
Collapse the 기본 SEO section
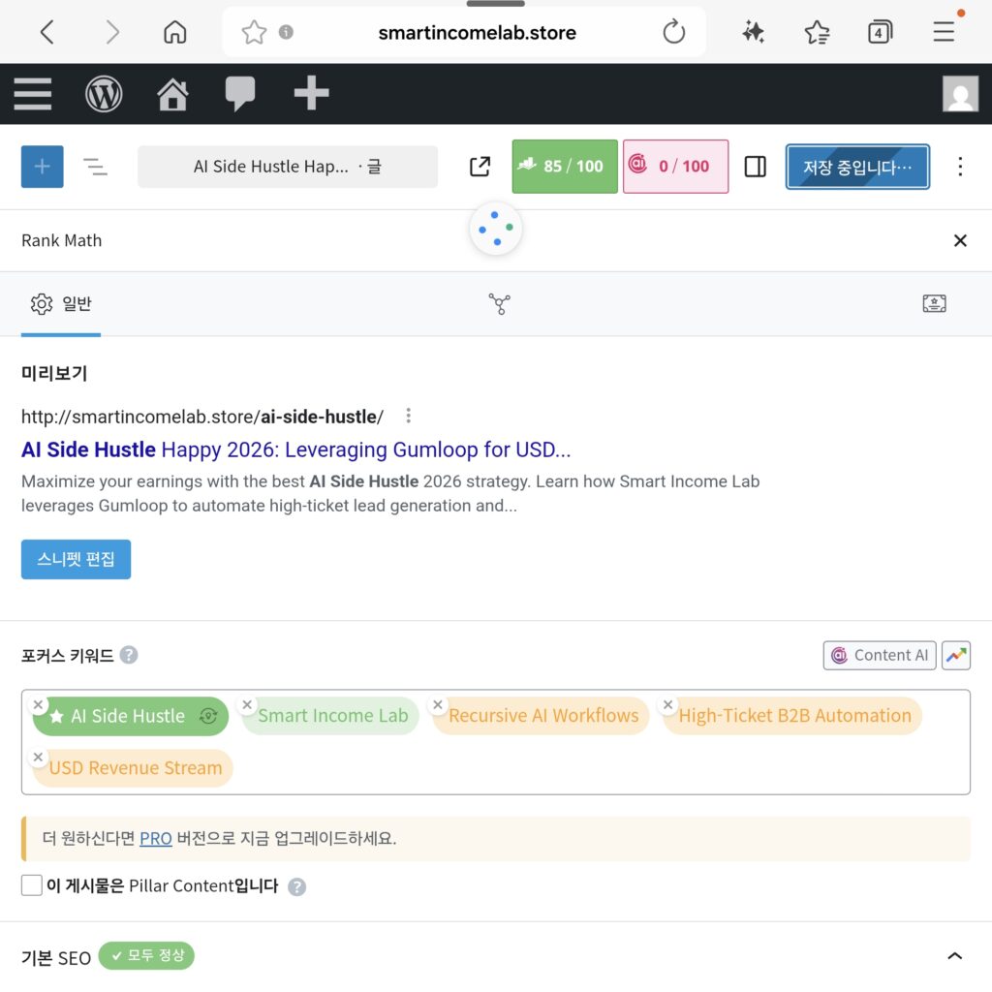(x=954, y=956)
